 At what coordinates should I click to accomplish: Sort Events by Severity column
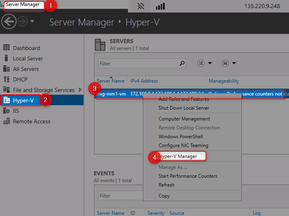[x=156, y=213]
